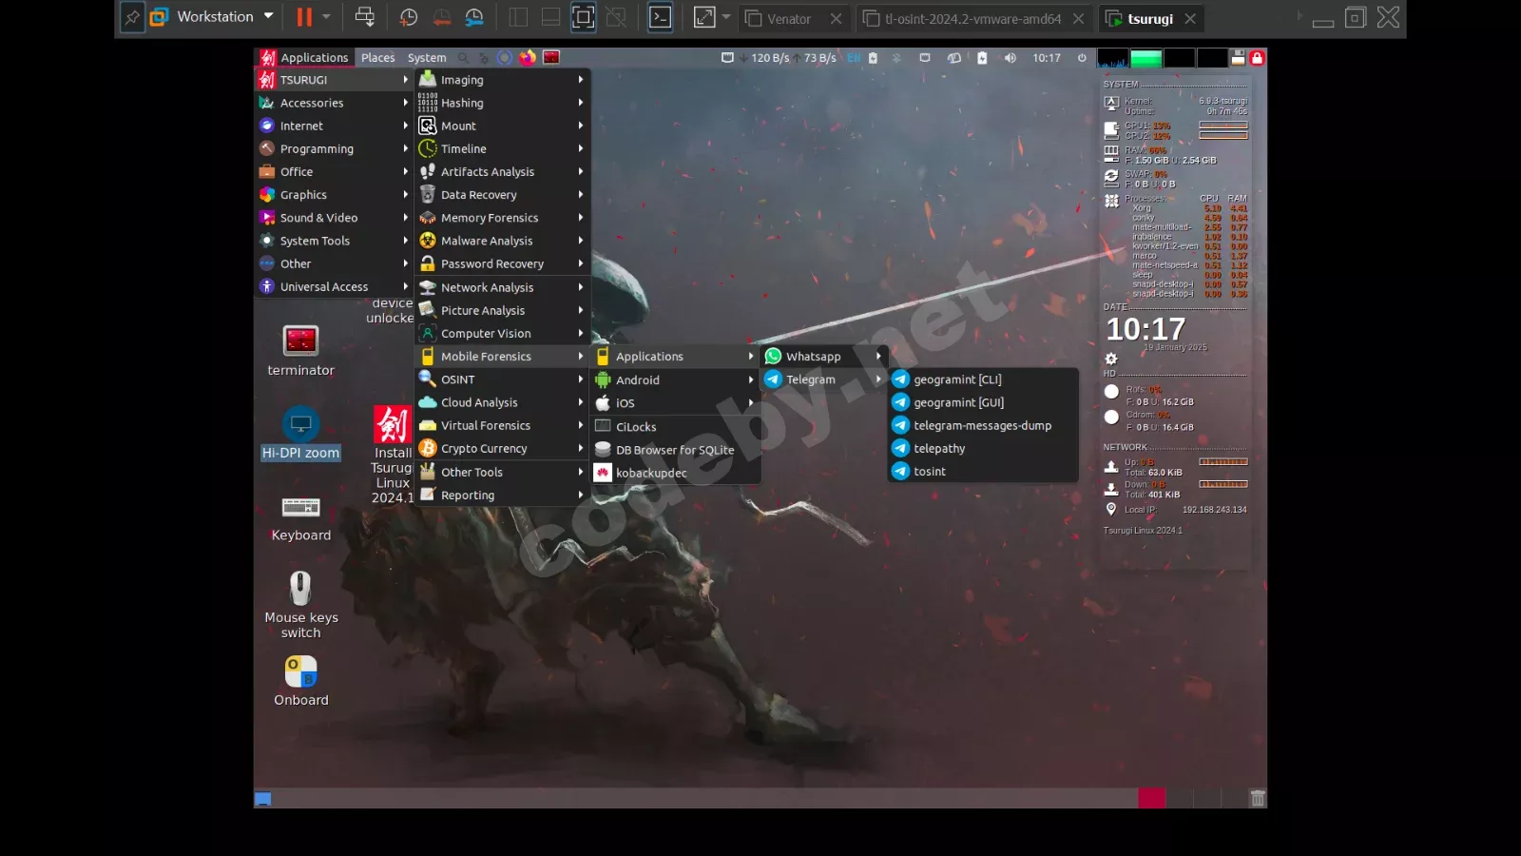Screen dimensions: 1521x856
Task: Click the green system monitor graph applet
Action: (x=1146, y=58)
